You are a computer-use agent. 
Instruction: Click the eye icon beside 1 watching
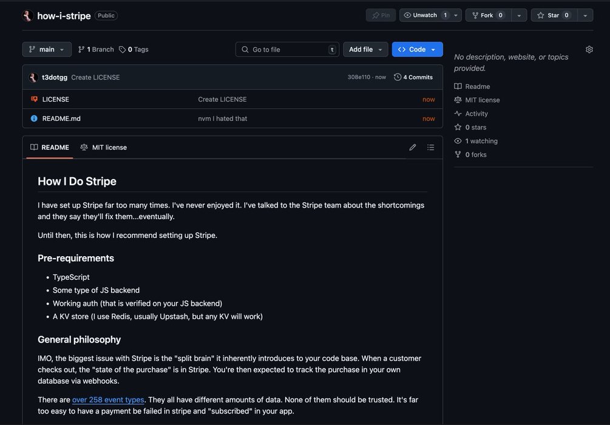coord(458,141)
